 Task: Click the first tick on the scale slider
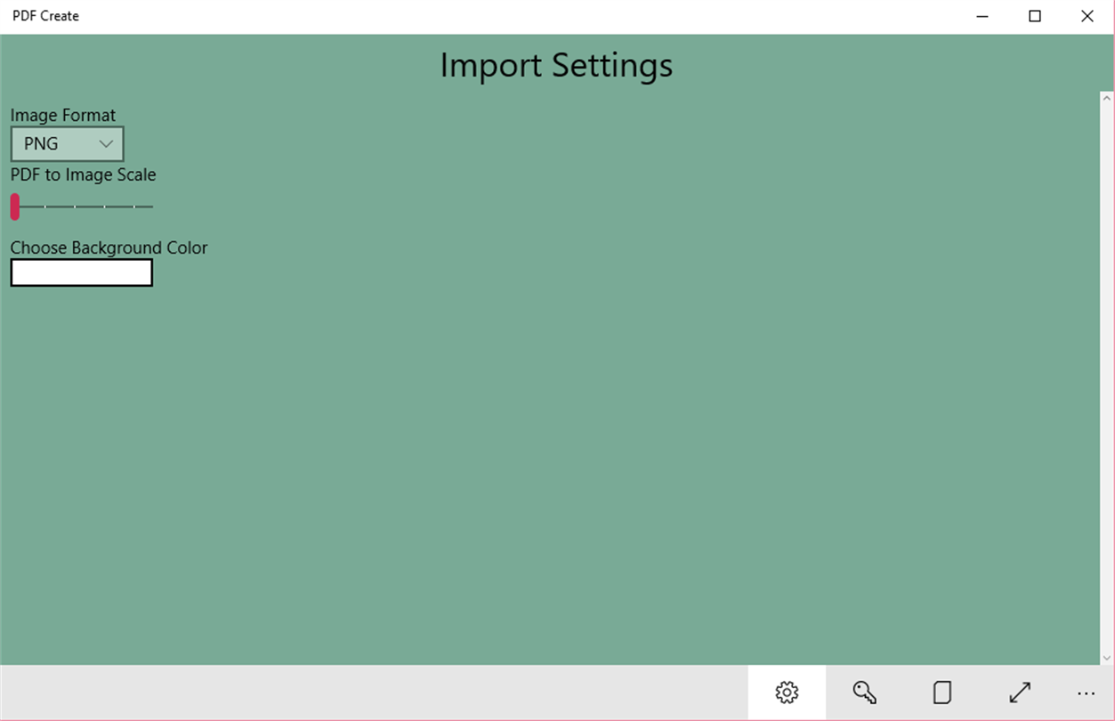46,207
